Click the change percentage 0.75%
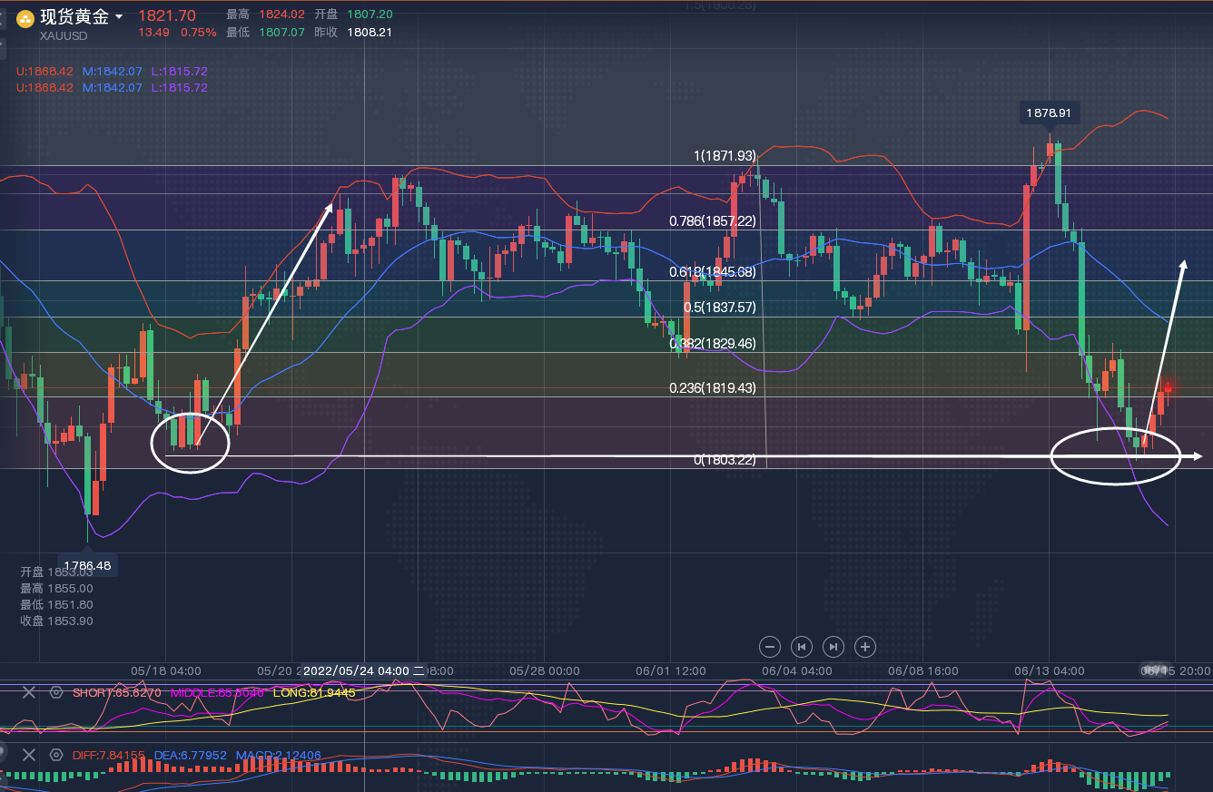Viewport: 1213px width, 792px height. (x=199, y=33)
